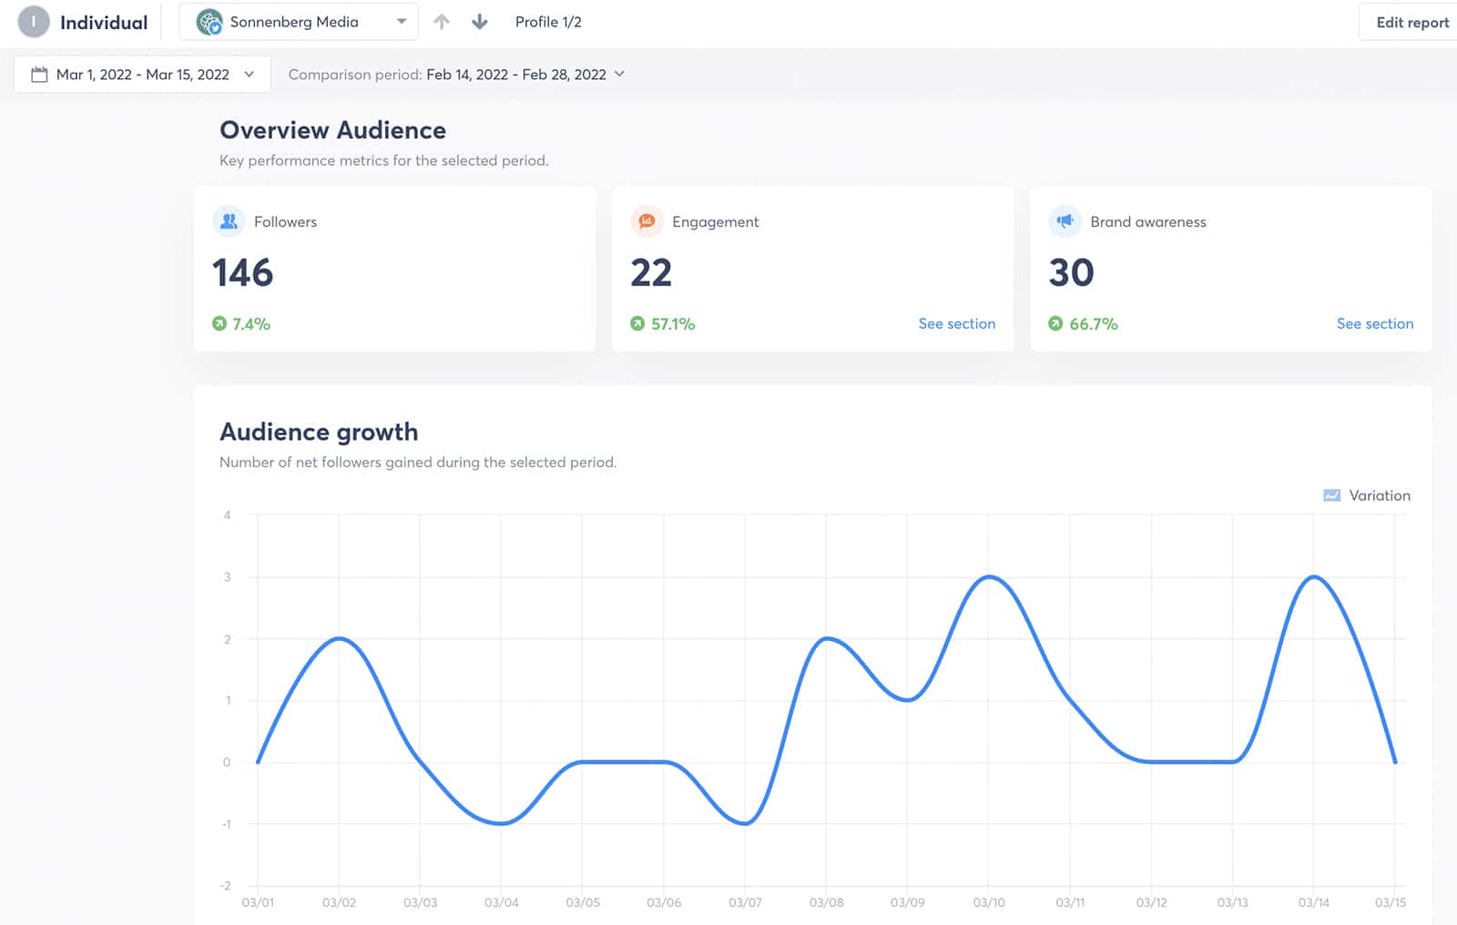Switch to the Individual report view
The image size is (1457, 925).
tap(103, 21)
